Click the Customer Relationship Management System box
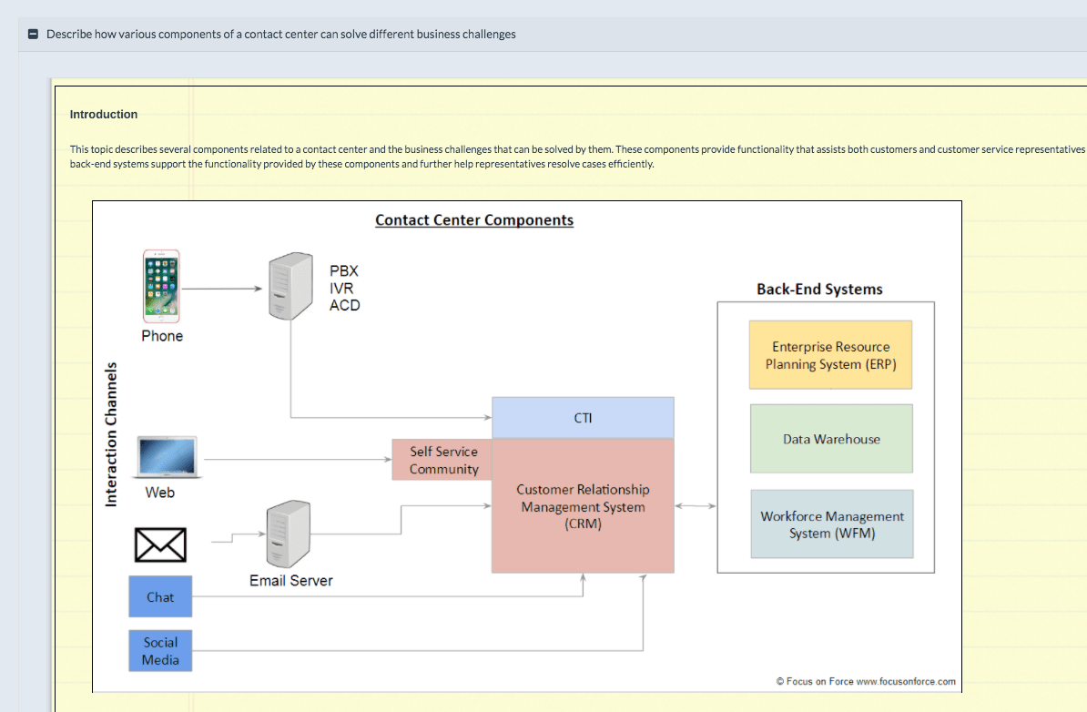Image resolution: width=1087 pixels, height=712 pixels. click(583, 506)
